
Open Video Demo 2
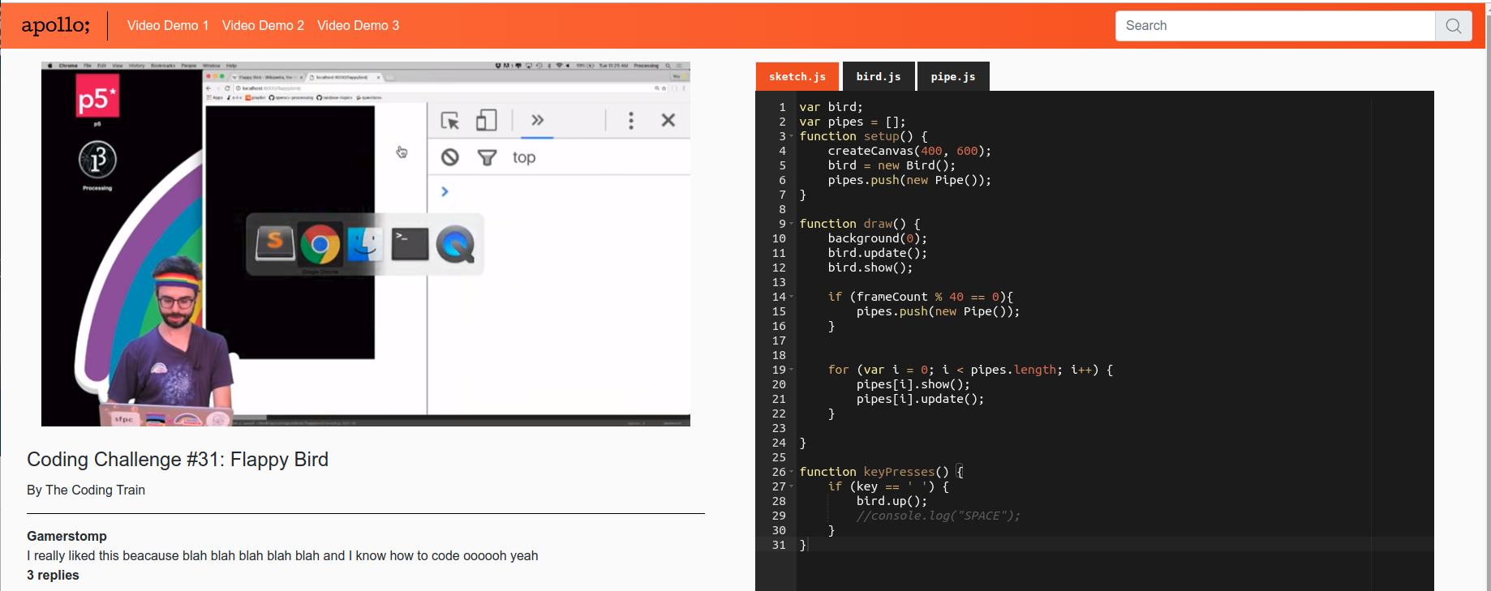tap(263, 25)
